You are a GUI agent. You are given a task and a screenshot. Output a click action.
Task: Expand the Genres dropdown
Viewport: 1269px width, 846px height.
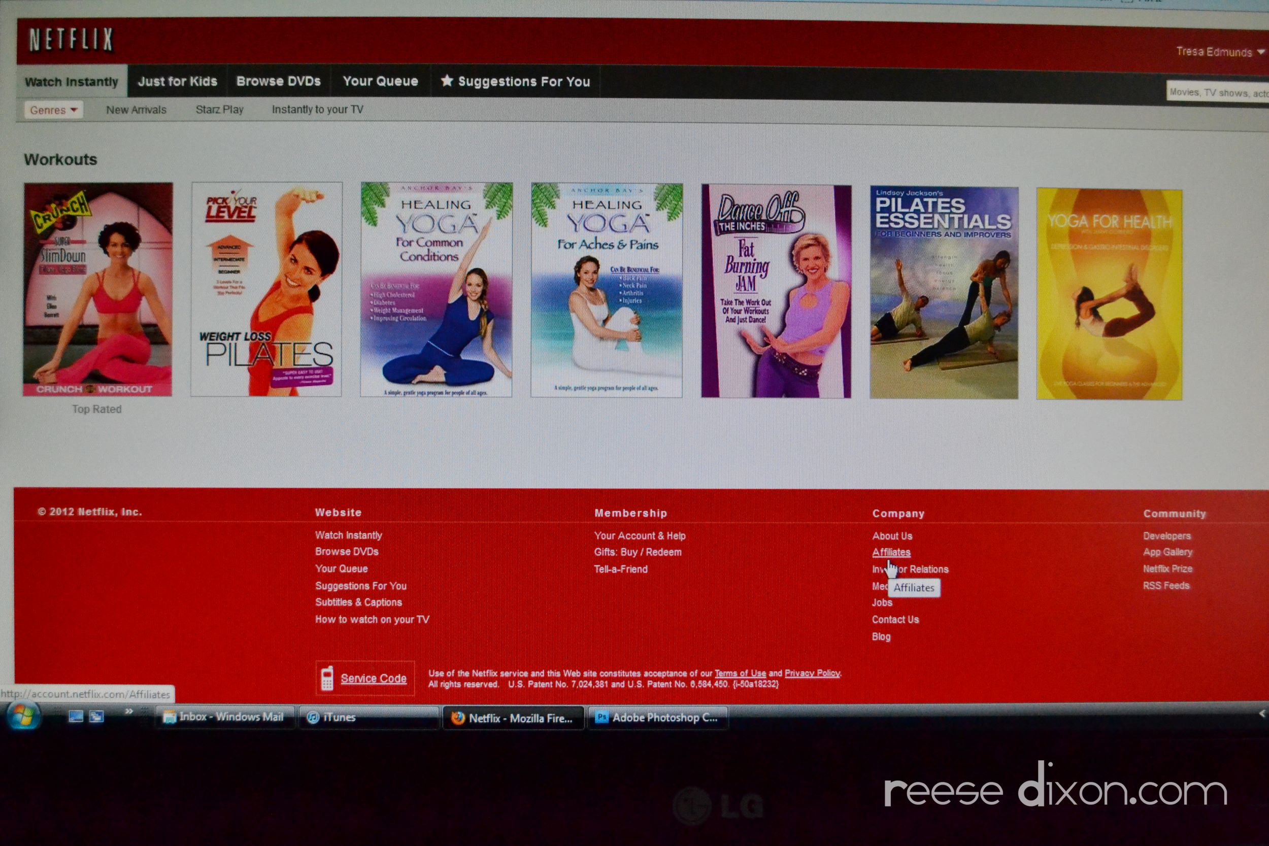click(x=53, y=110)
